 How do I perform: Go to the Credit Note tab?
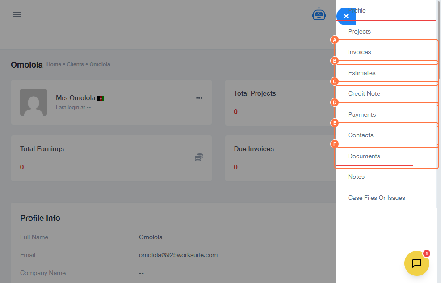364,93
